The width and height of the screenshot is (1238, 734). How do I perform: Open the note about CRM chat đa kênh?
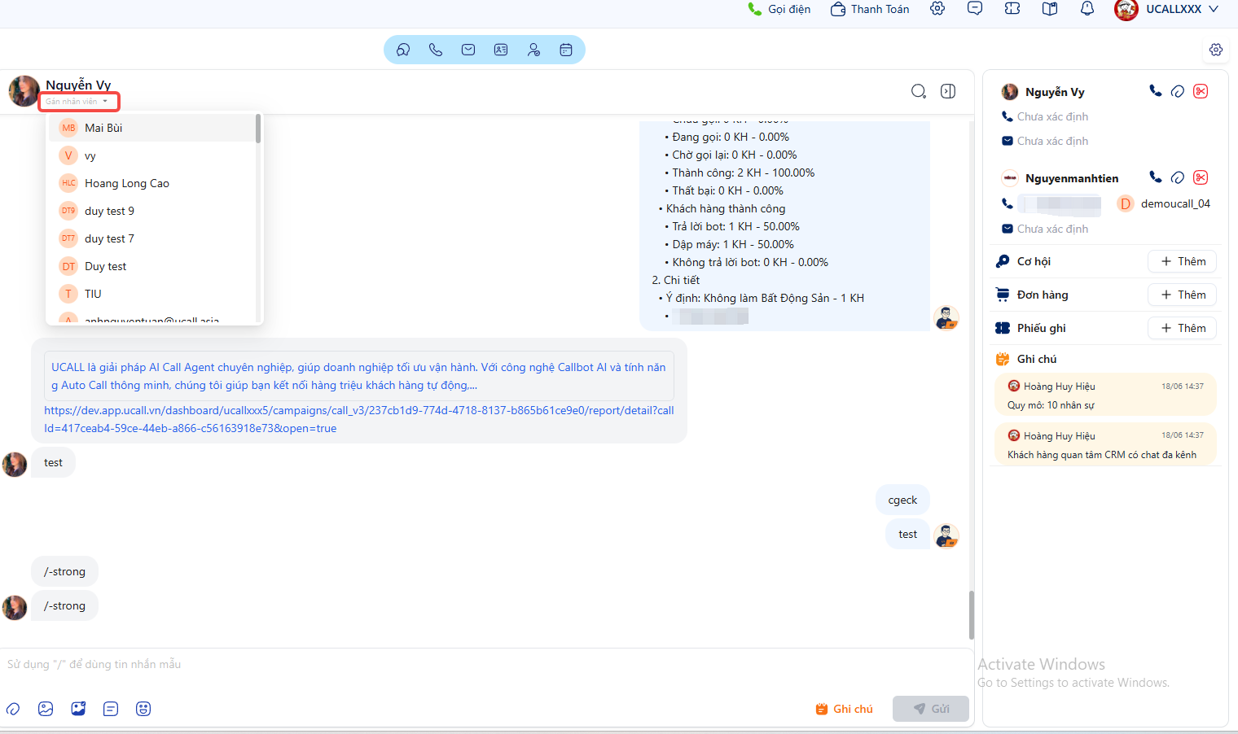coord(1105,444)
